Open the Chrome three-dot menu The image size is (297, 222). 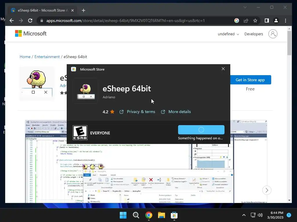click(x=285, y=21)
